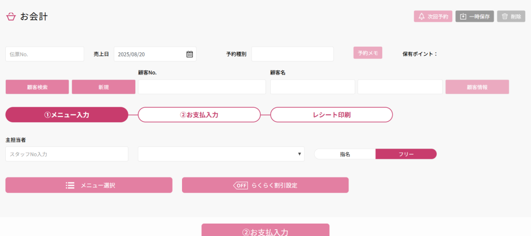531x236 pixels.
Task: Go to レシート印刷 step tab
Action: [x=331, y=115]
